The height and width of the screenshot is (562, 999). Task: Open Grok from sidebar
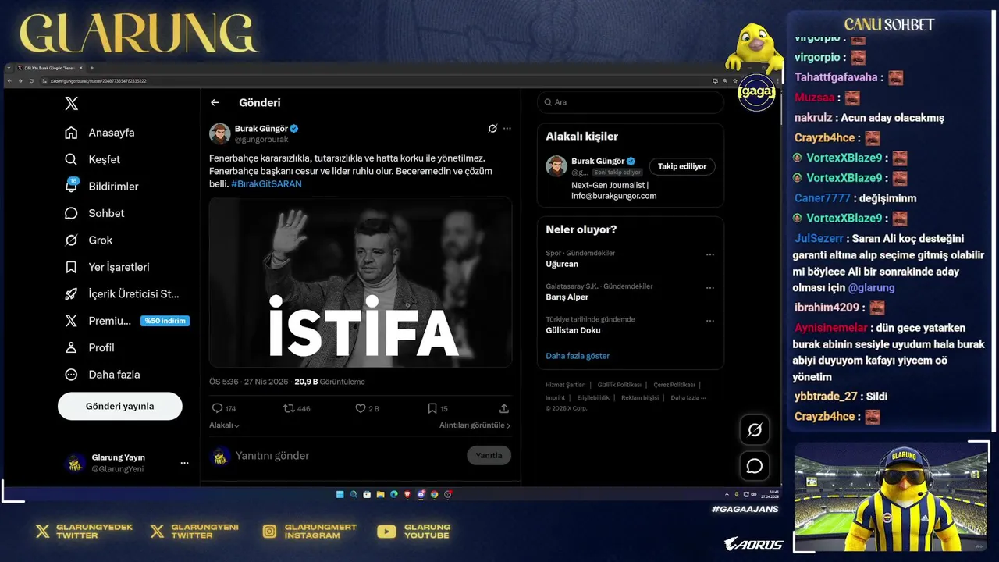click(89, 240)
